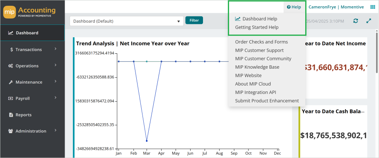Click the April data point on chart
Screen dimensions: 379x158
pyautogui.click(x=161, y=62)
